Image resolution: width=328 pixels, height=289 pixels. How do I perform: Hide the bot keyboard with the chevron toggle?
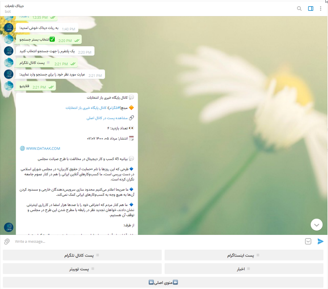click(x=308, y=241)
